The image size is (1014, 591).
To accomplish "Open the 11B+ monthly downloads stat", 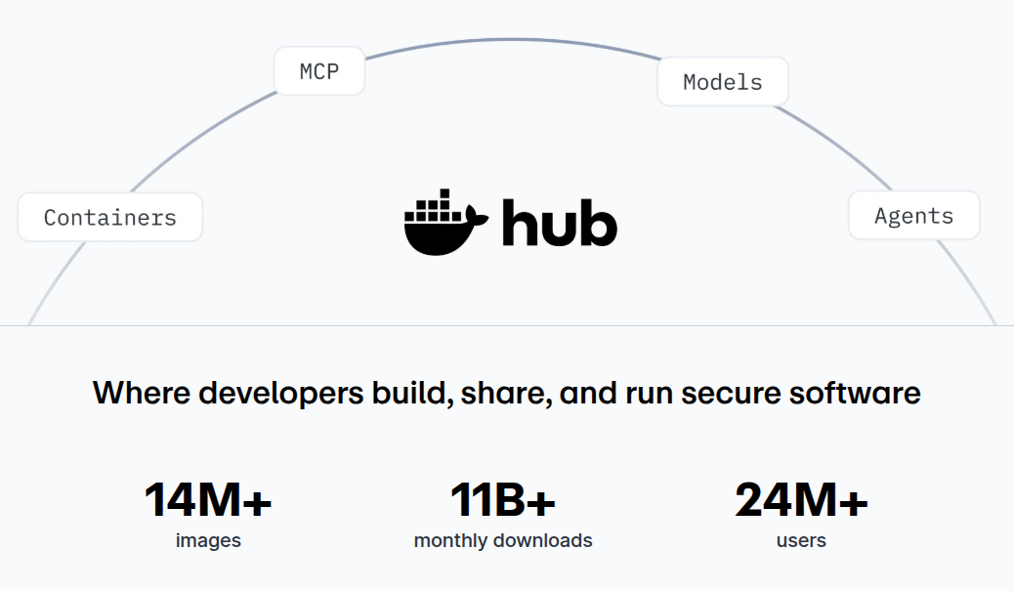I will tap(504, 501).
